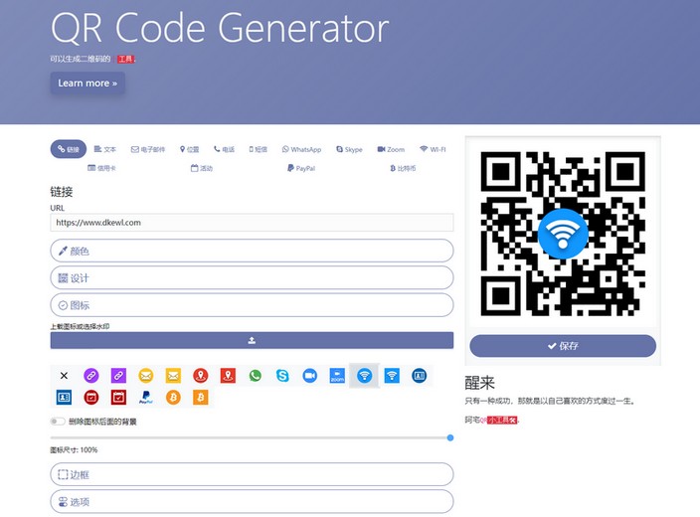The image size is (700, 517).
Task: Switch to the PayPal tab
Action: point(301,168)
